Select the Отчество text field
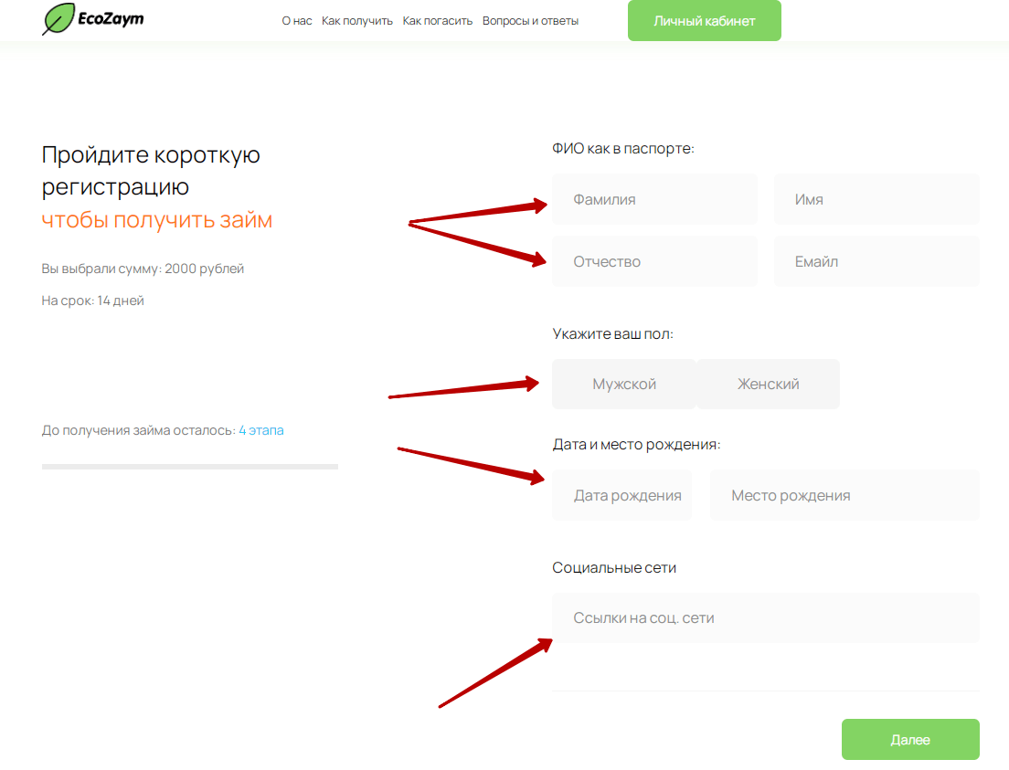The width and height of the screenshot is (1009, 770). [654, 261]
